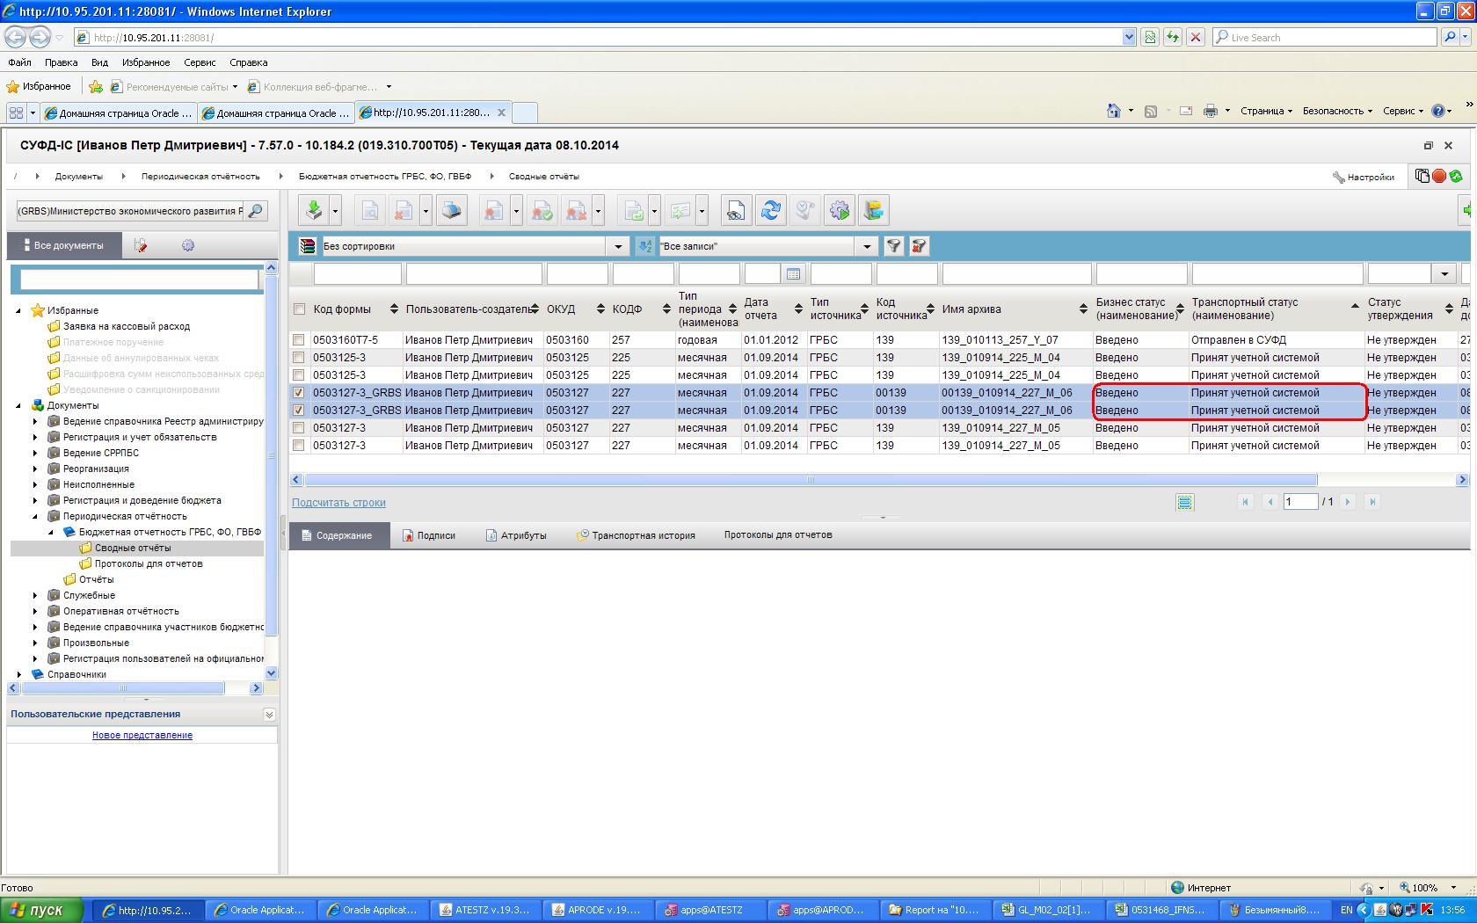This screenshot has width=1477, height=923.
Task: Open the 'Все записи' filter dropdown
Action: 866,246
